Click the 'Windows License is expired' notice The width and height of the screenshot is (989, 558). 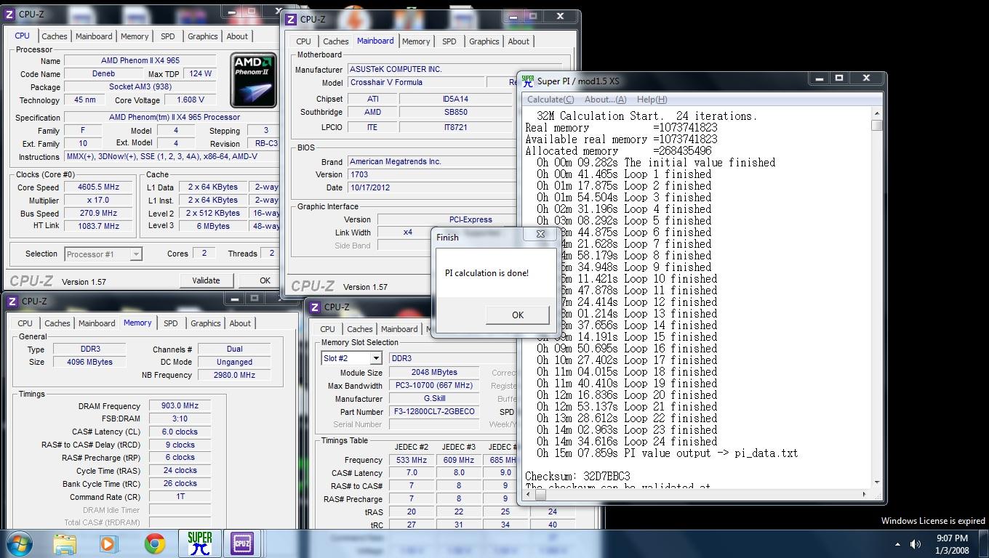(933, 521)
